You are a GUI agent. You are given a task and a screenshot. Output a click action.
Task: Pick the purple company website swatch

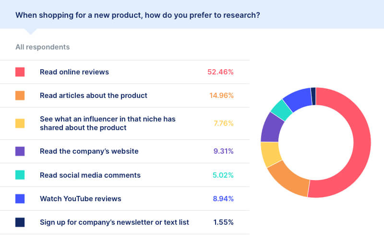20,151
